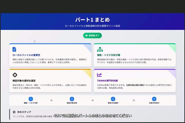The width and height of the screenshot is (185, 123).
Task: Open the 機能・リスク分析が鍵 card heading
Action: tap(109, 55)
